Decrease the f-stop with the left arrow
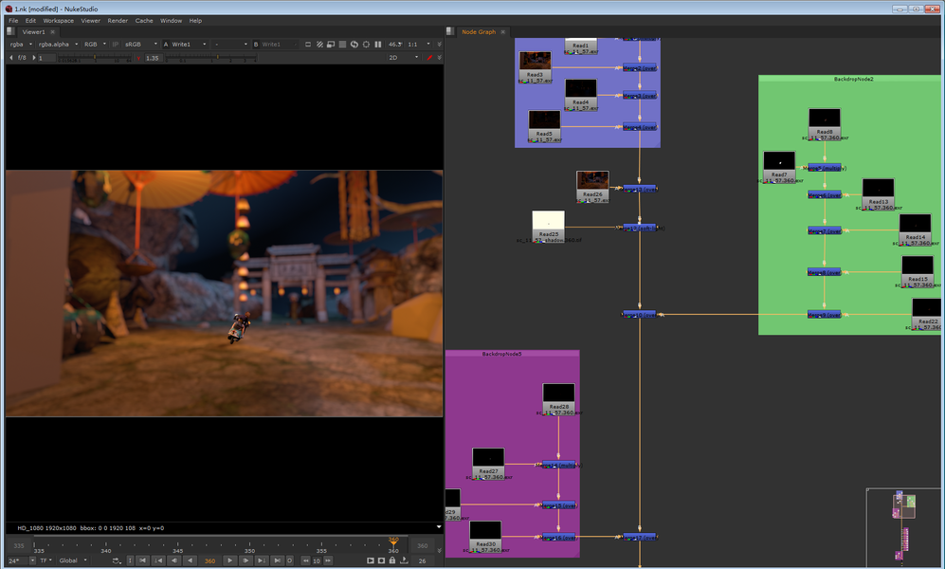The width and height of the screenshot is (945, 569). click(x=10, y=58)
